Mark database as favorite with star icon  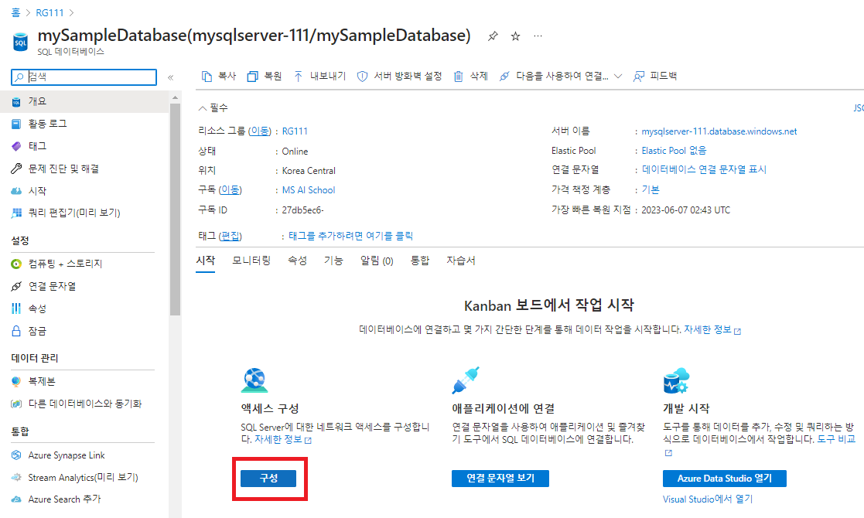pyautogui.click(x=515, y=36)
